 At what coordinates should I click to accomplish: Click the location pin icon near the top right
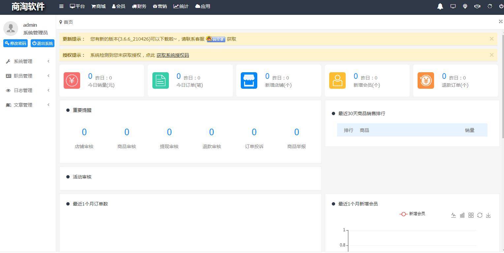pos(465,6)
